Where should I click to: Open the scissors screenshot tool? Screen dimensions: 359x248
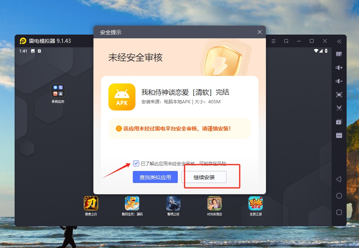click(339, 108)
